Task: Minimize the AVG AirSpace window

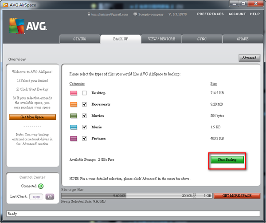Action: coord(234,4)
